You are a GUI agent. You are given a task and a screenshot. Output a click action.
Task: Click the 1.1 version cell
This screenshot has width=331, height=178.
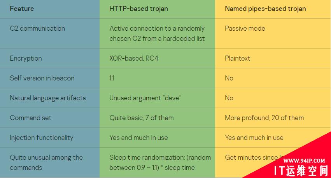pyautogui.click(x=112, y=78)
